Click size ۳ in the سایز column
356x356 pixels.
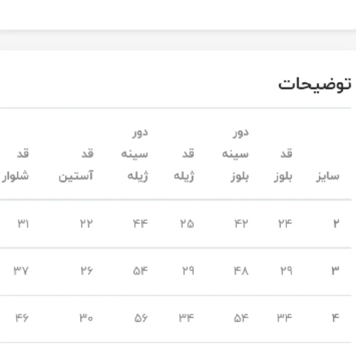335,271
